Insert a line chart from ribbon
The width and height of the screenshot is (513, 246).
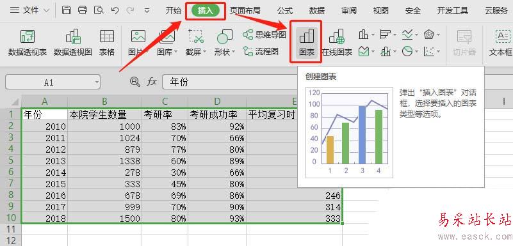click(407, 35)
